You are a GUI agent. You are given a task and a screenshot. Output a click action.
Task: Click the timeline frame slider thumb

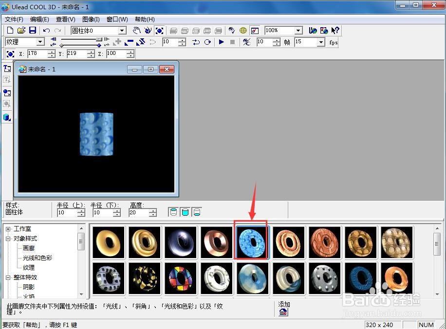coord(99,39)
